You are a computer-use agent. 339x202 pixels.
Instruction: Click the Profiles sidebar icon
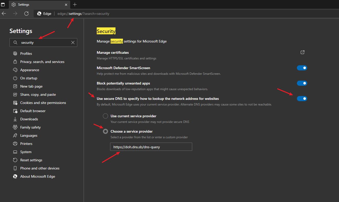[x=15, y=54]
